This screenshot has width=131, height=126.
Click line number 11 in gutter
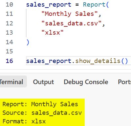click(x=10, y=14)
